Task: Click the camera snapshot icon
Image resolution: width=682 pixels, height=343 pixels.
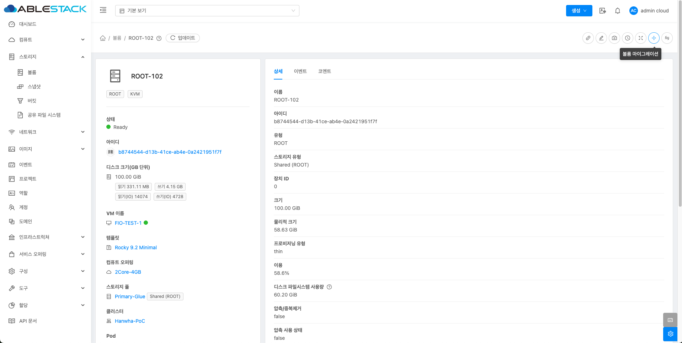Action: (614, 38)
